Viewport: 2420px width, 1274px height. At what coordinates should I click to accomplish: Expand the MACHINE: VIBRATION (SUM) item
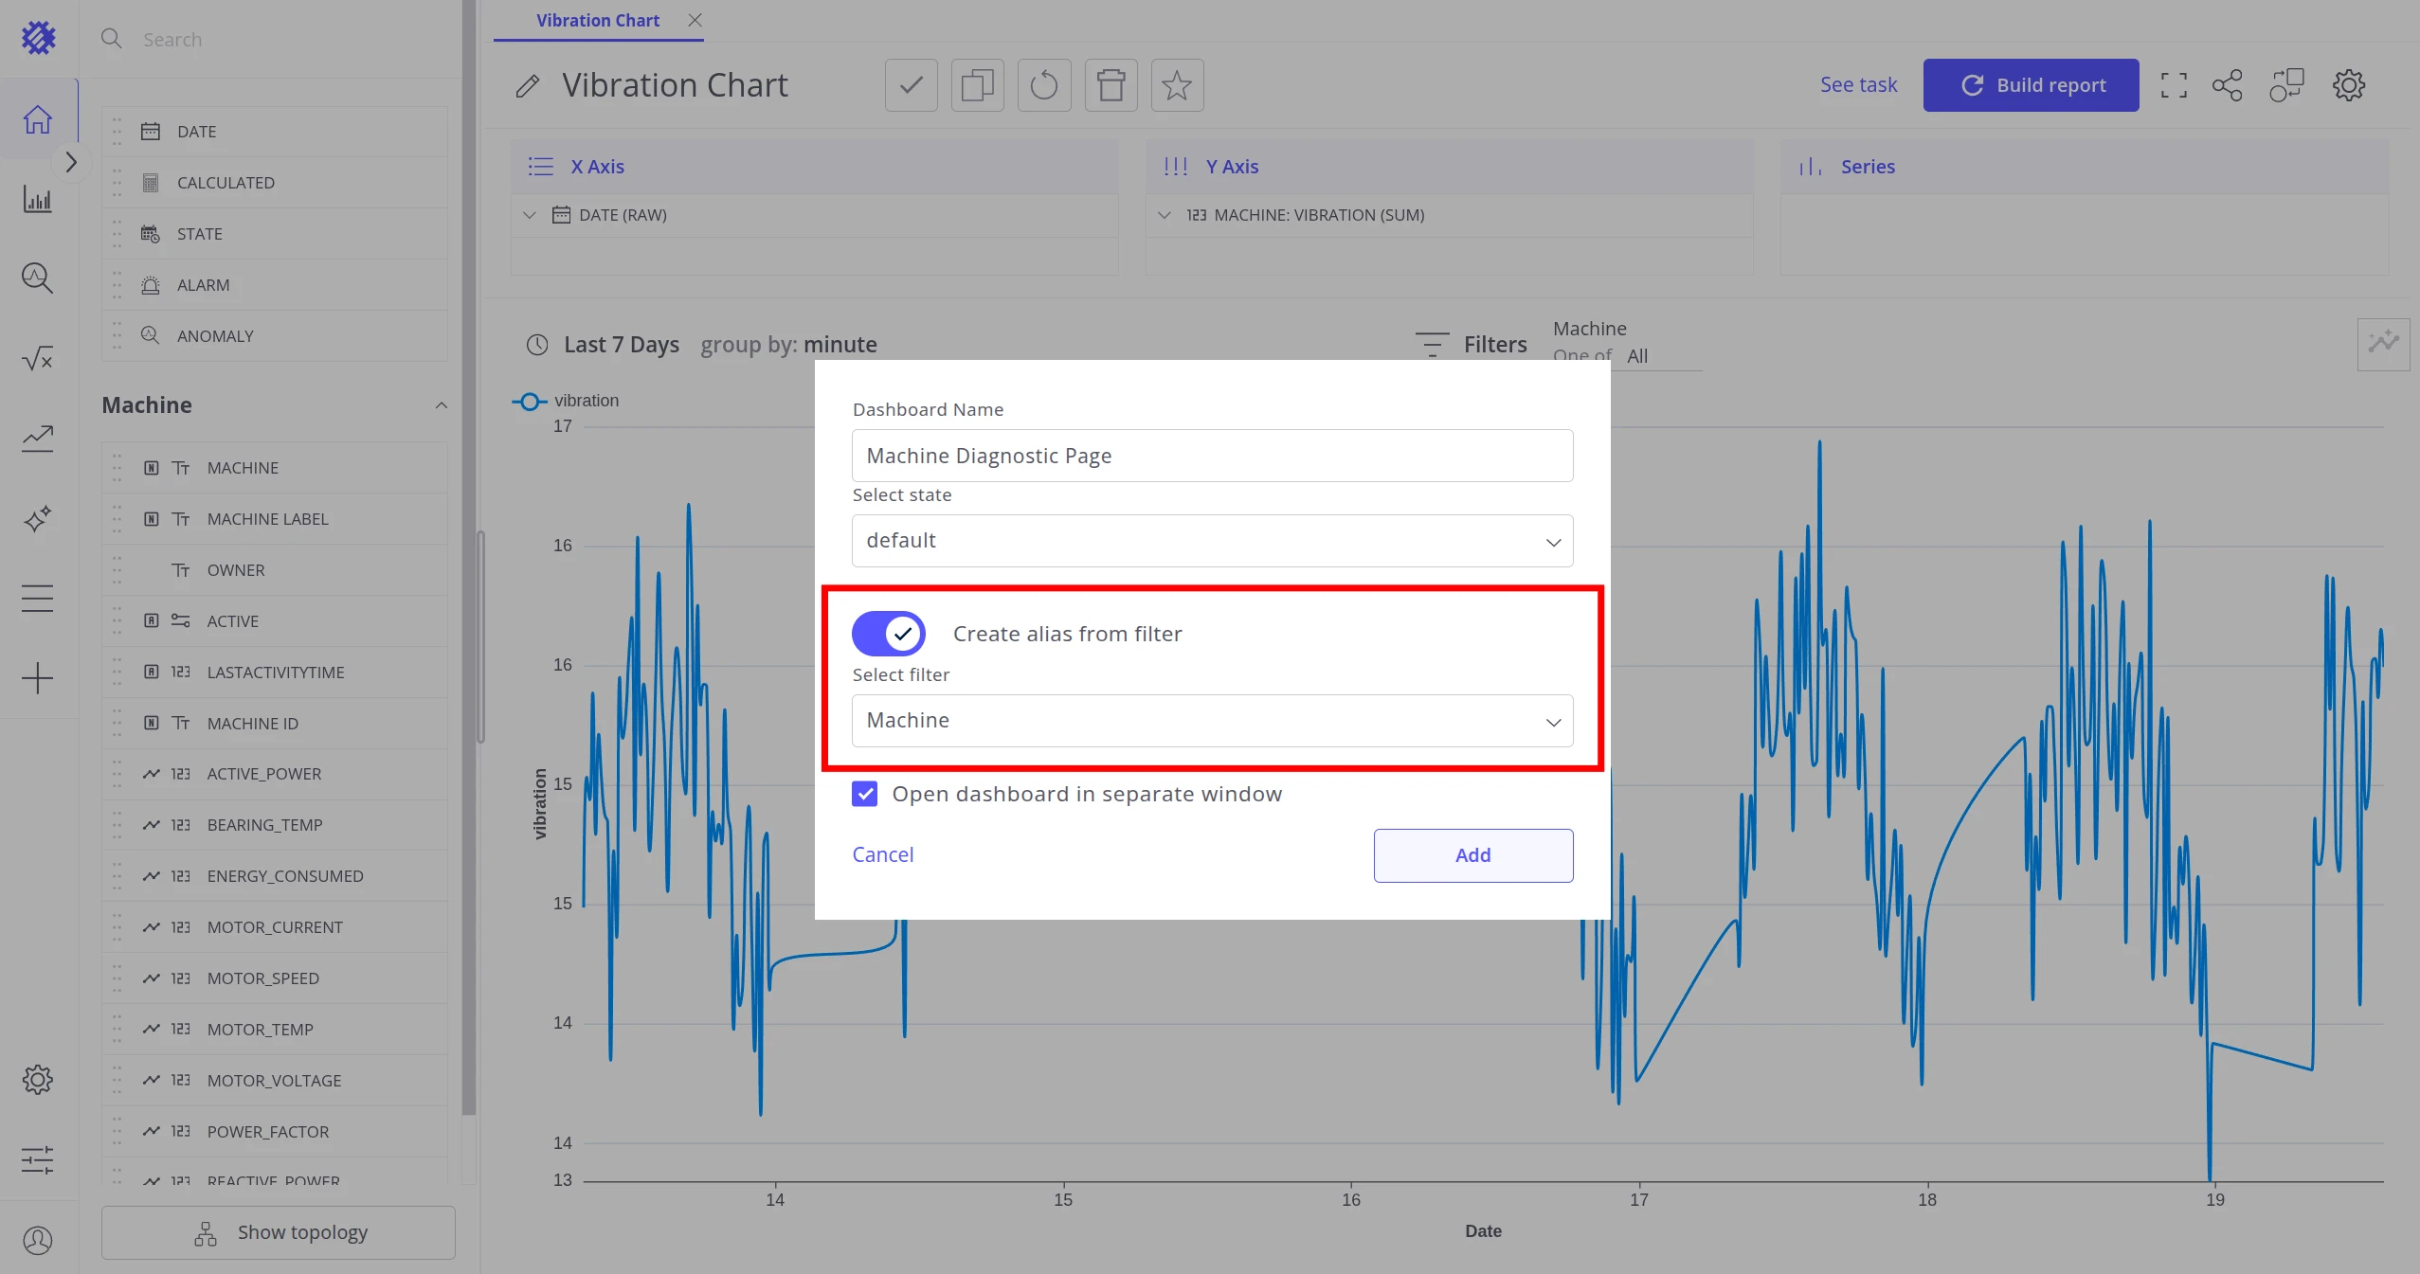1165,215
